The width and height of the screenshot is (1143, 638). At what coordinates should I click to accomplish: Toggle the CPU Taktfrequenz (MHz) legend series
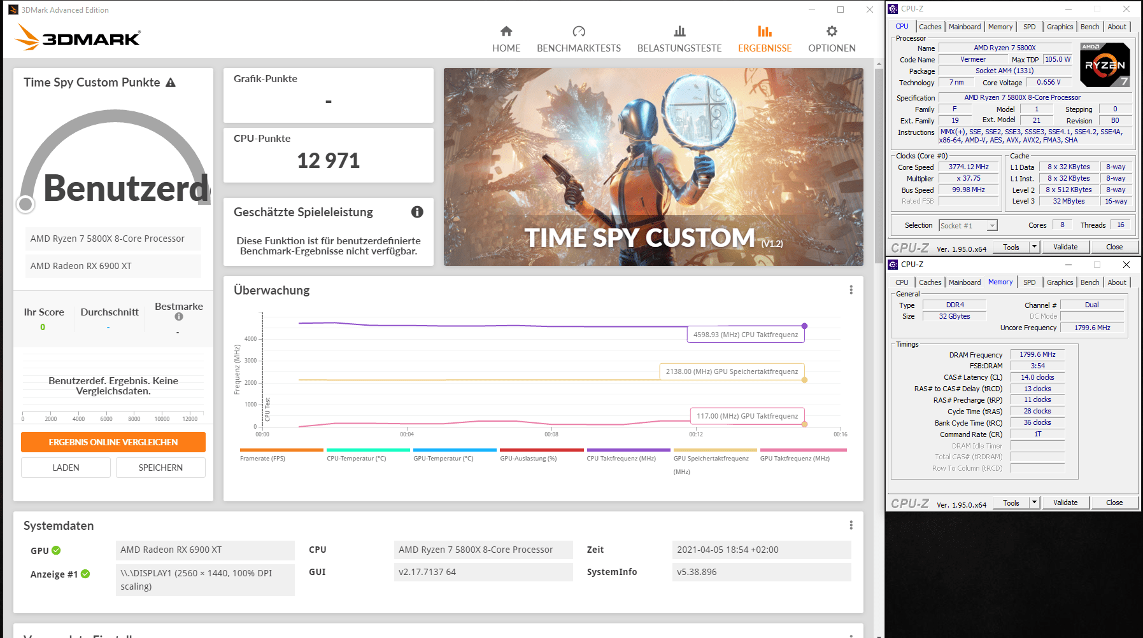[628, 455]
